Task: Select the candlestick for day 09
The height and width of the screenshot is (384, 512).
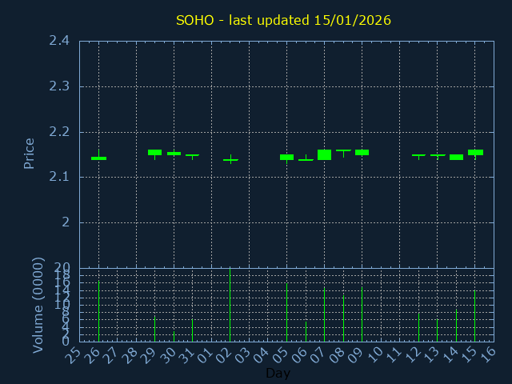Action: tap(362, 152)
